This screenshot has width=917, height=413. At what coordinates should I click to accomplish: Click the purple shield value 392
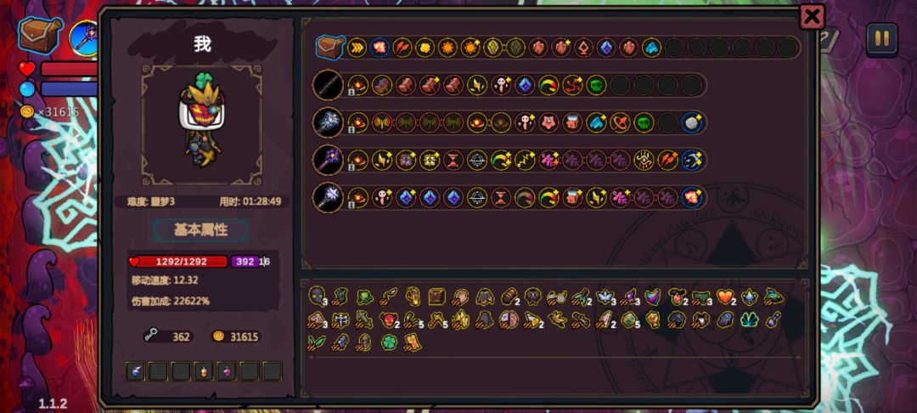click(x=245, y=262)
